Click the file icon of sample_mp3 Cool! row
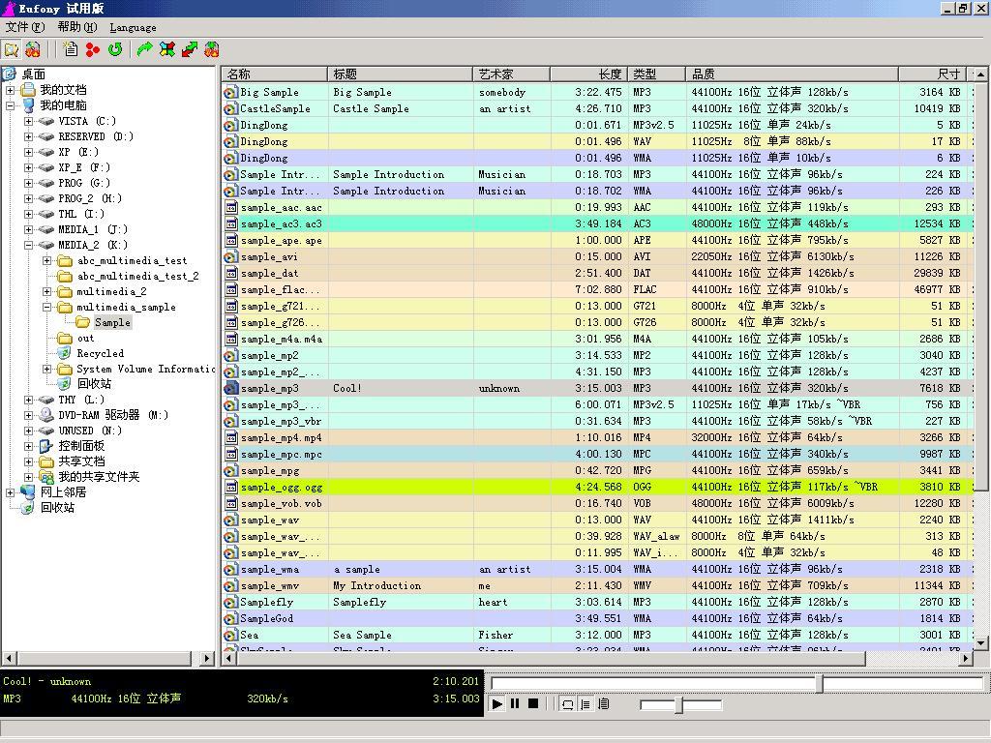Screen dimensions: 991x743 tap(230, 388)
